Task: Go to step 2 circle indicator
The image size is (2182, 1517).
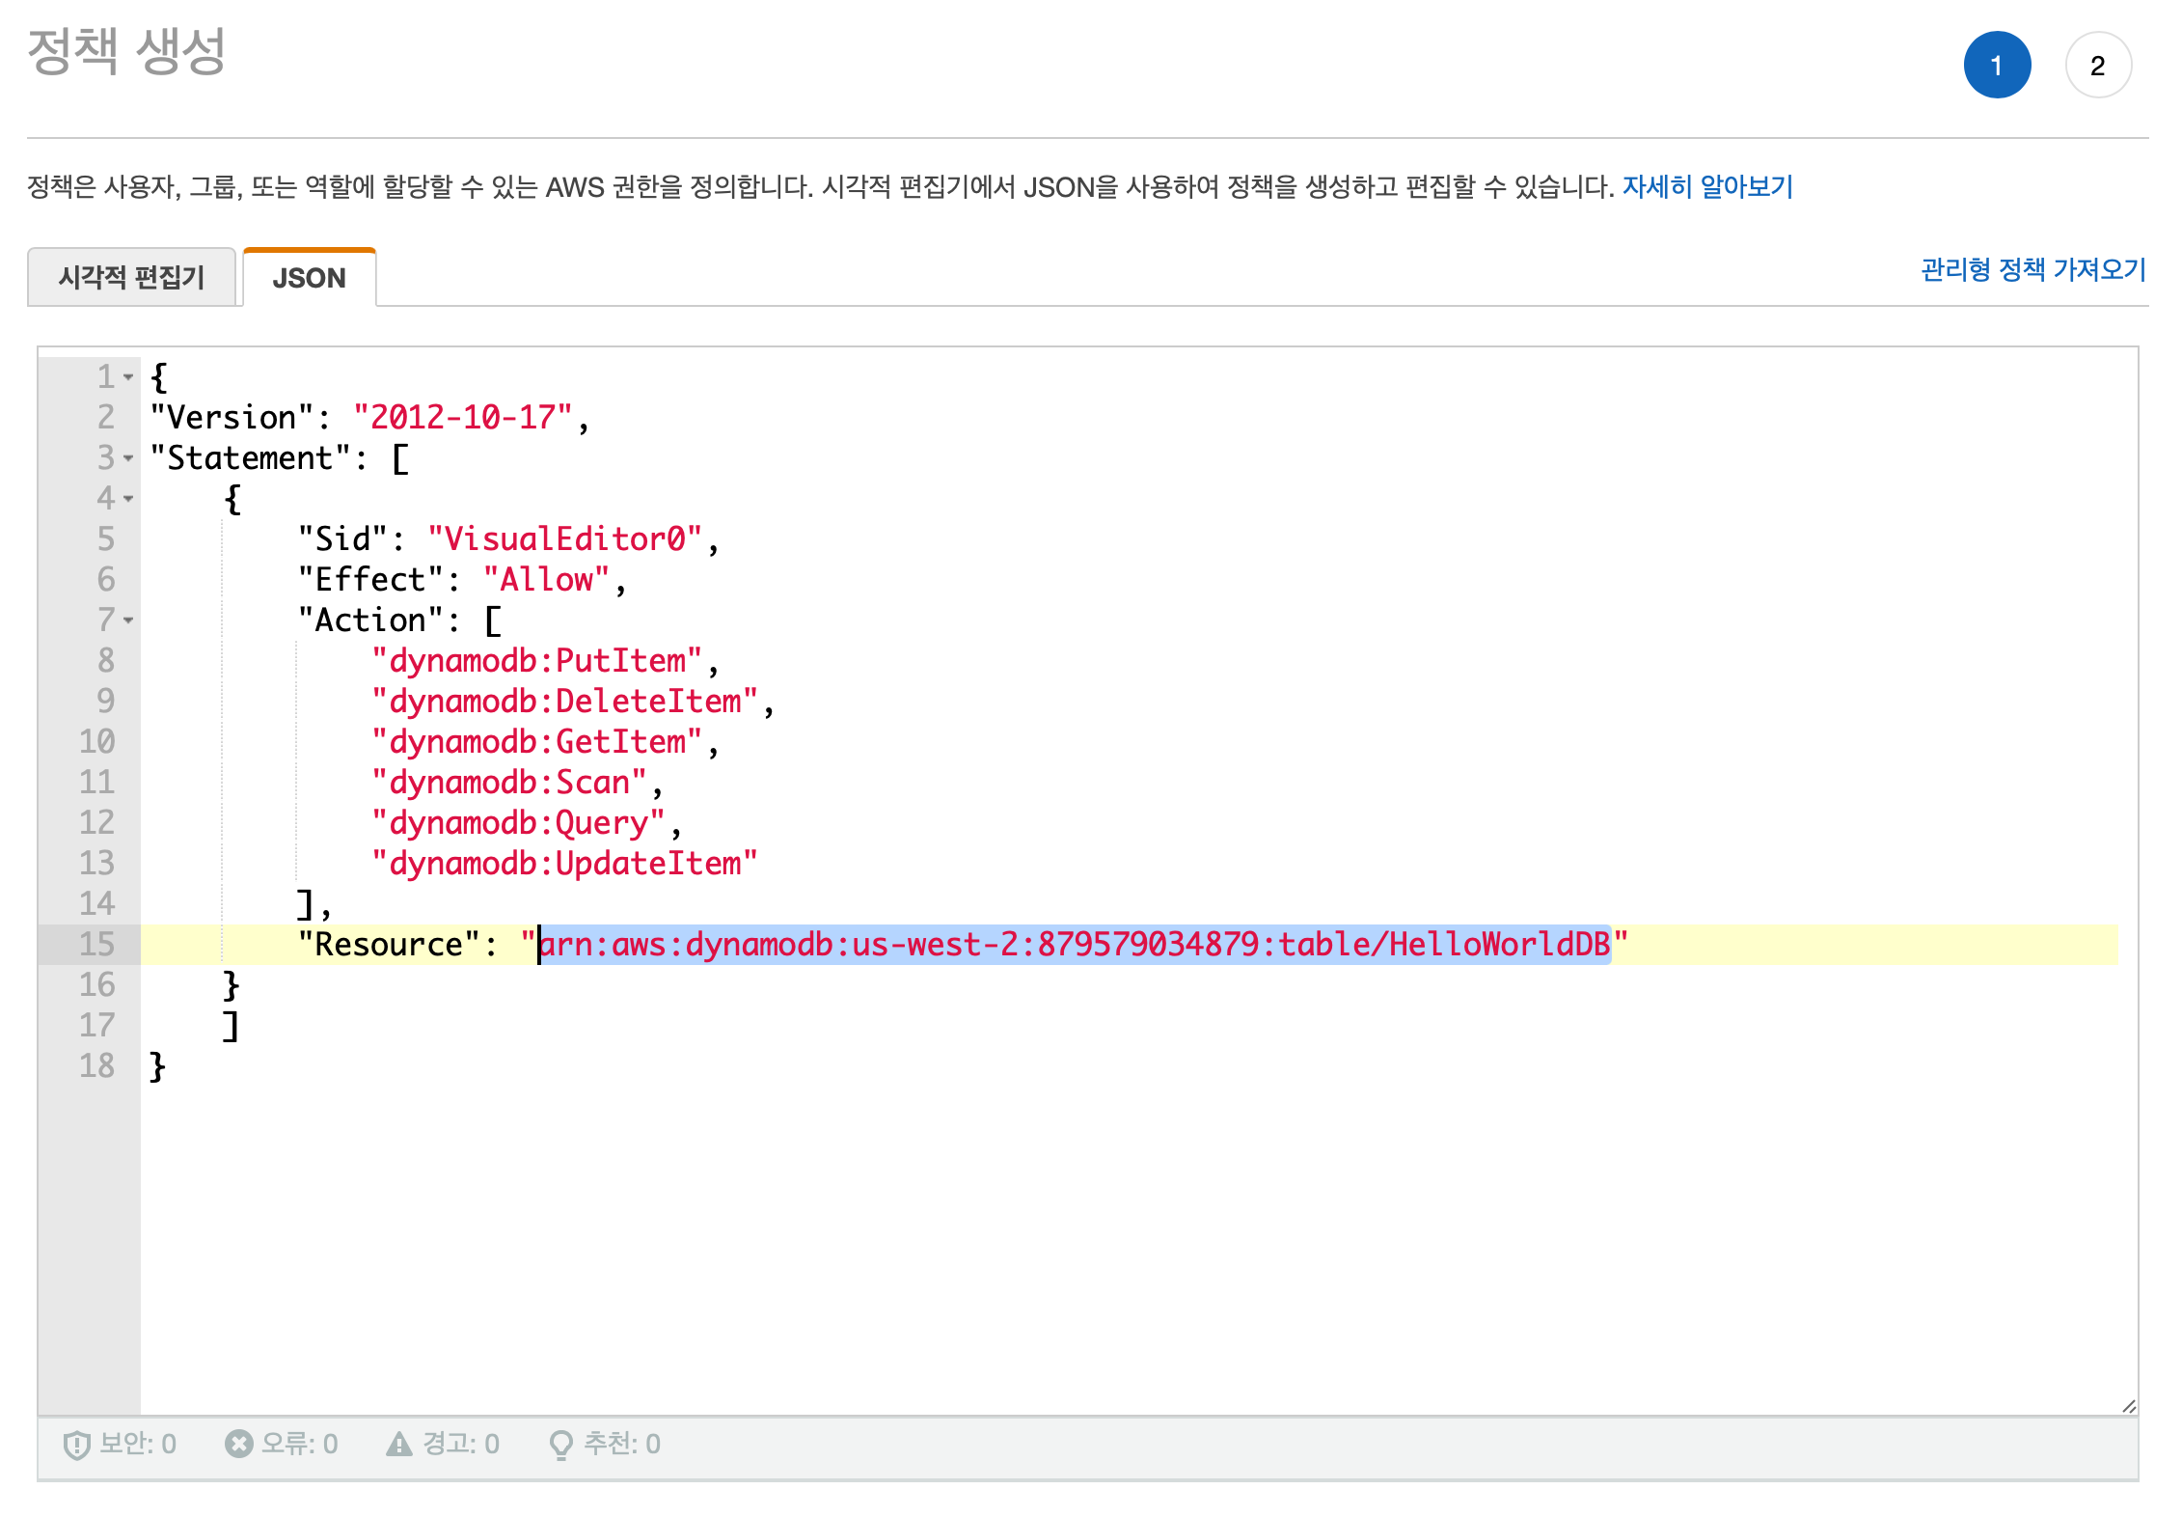Action: tap(2097, 66)
